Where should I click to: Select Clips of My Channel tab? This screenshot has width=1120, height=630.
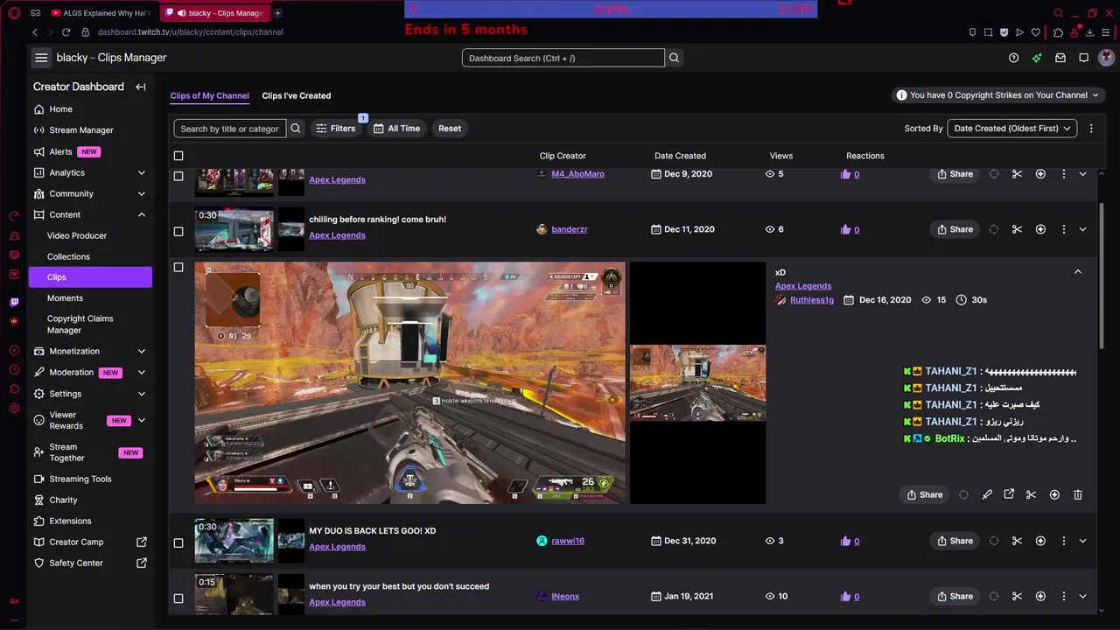pyautogui.click(x=209, y=95)
